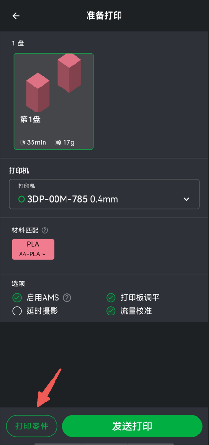Enable the 延时摄影 timelapse option
The width and height of the screenshot is (209, 445).
(x=17, y=311)
